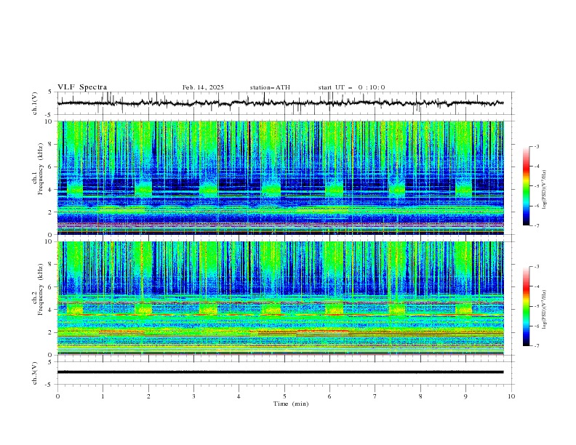Click the time axis tick label '9'
The width and height of the screenshot is (576, 445).
(465, 396)
